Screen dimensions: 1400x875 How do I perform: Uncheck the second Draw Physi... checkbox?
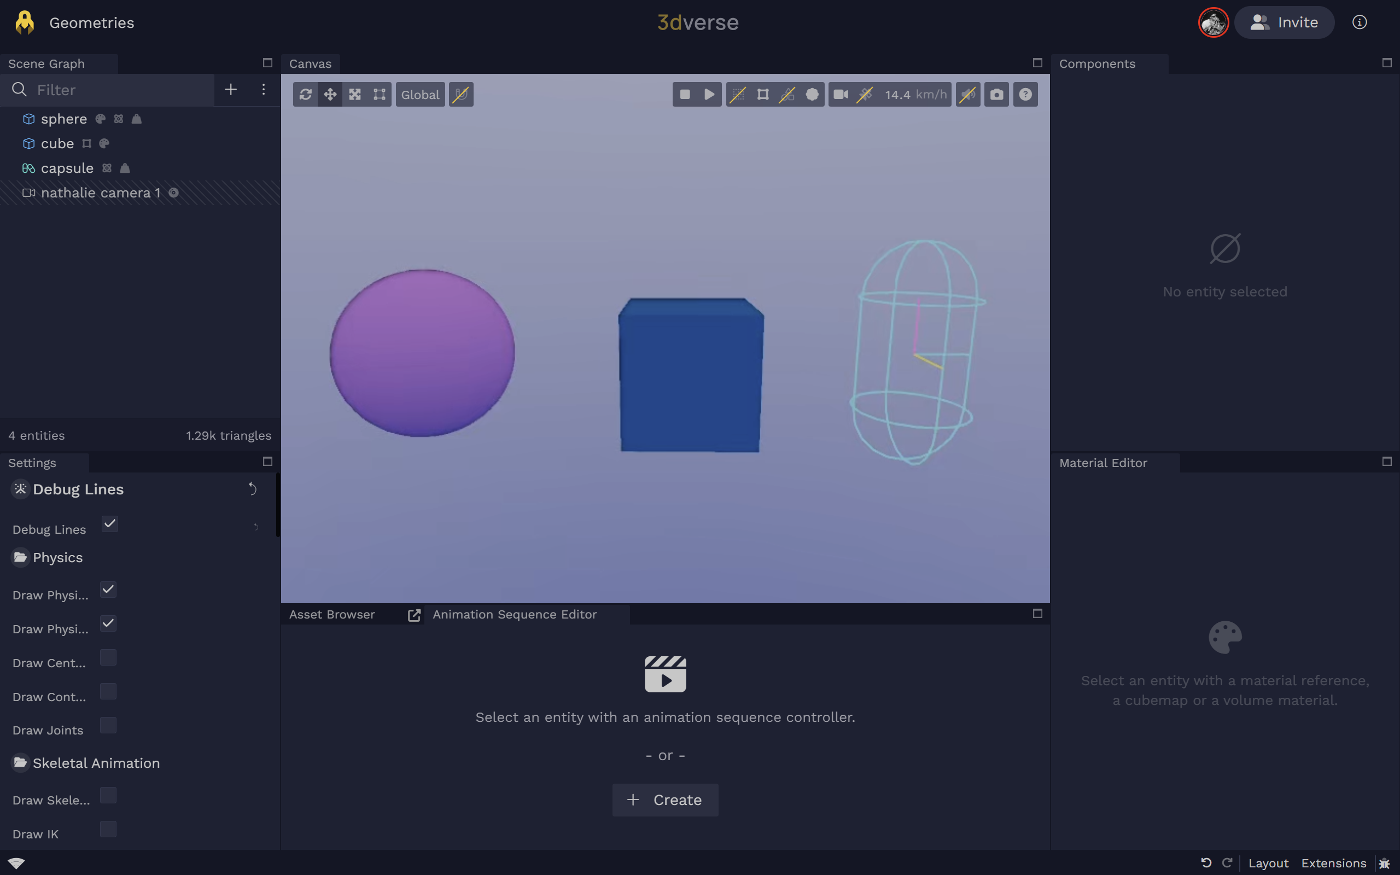pyautogui.click(x=108, y=624)
